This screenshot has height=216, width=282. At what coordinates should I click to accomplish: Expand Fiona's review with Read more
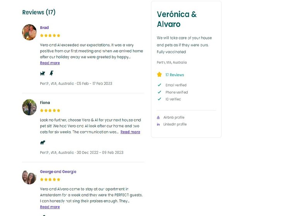[x=130, y=132]
